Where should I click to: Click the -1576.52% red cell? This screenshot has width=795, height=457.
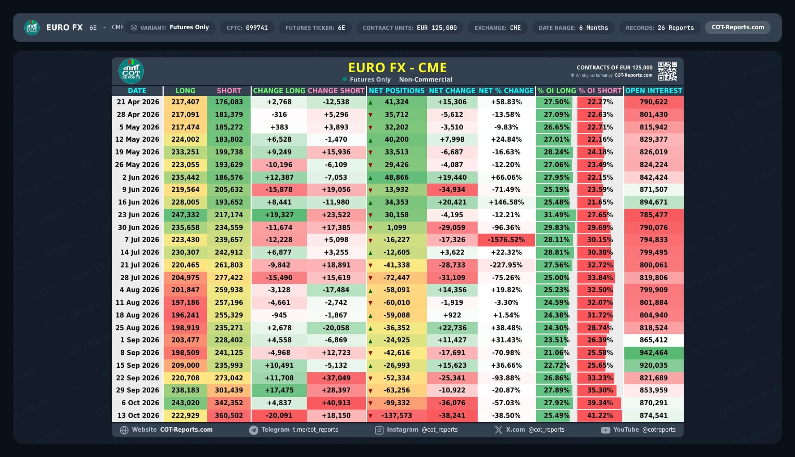(506, 240)
